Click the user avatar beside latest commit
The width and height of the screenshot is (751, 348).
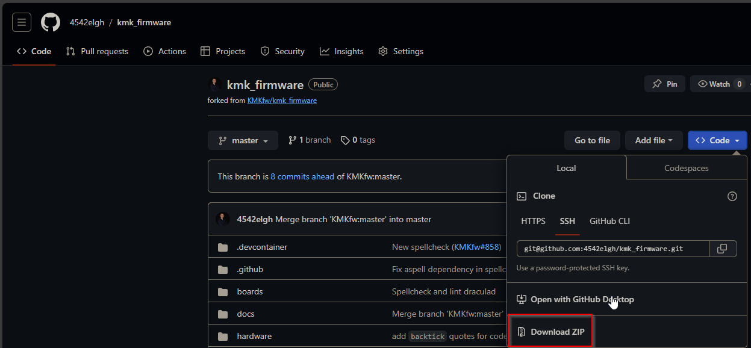[223, 219]
